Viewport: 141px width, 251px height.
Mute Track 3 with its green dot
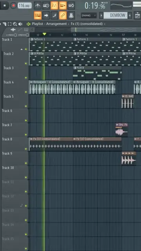click(26, 78)
